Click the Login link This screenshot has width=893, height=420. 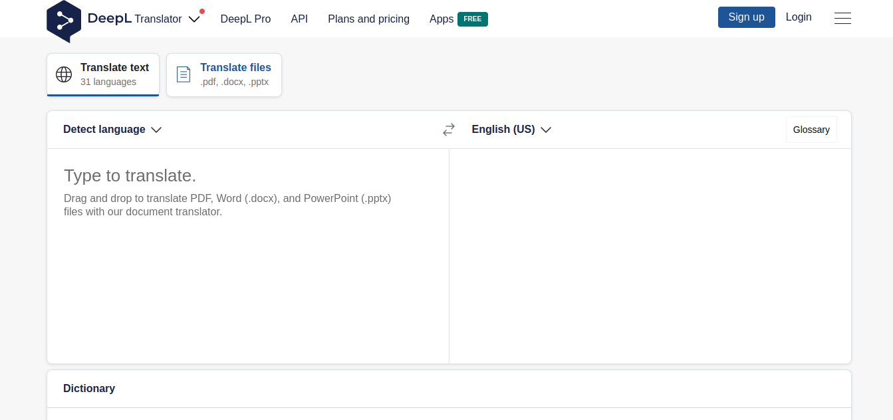pos(799,17)
